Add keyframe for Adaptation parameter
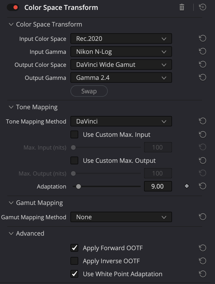215x284 pixels. pyautogui.click(x=187, y=186)
